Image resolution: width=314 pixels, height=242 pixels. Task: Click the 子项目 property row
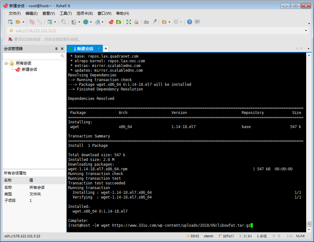(34, 200)
